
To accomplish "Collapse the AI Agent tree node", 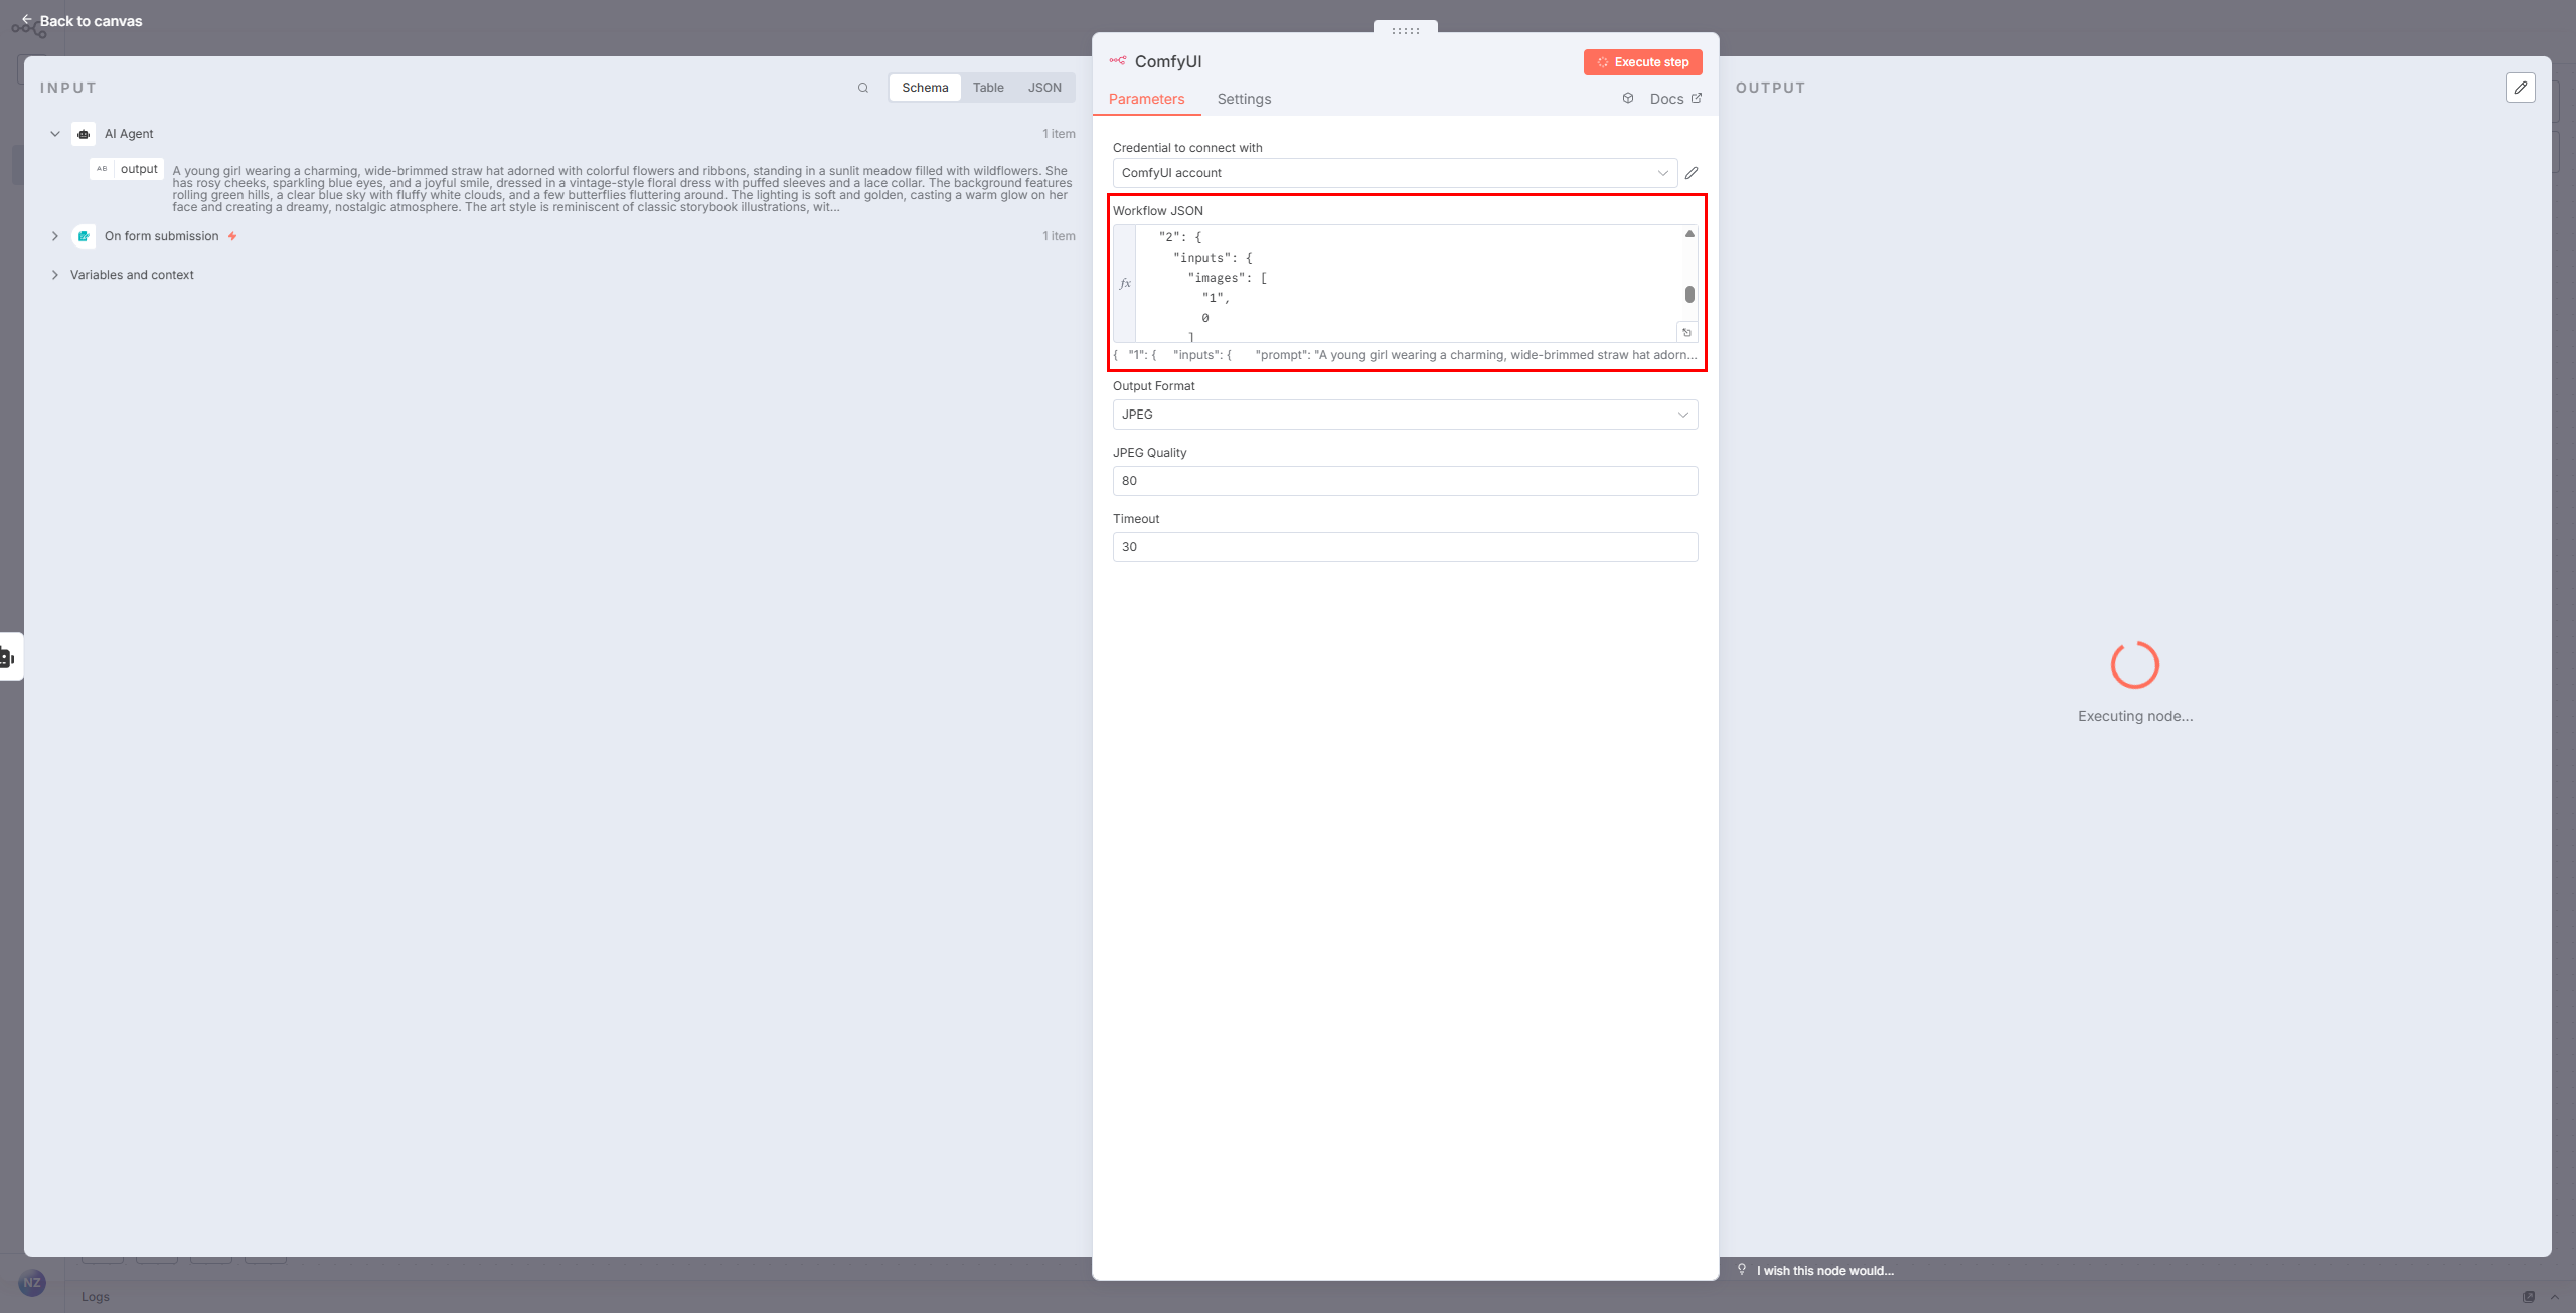I will [x=55, y=134].
